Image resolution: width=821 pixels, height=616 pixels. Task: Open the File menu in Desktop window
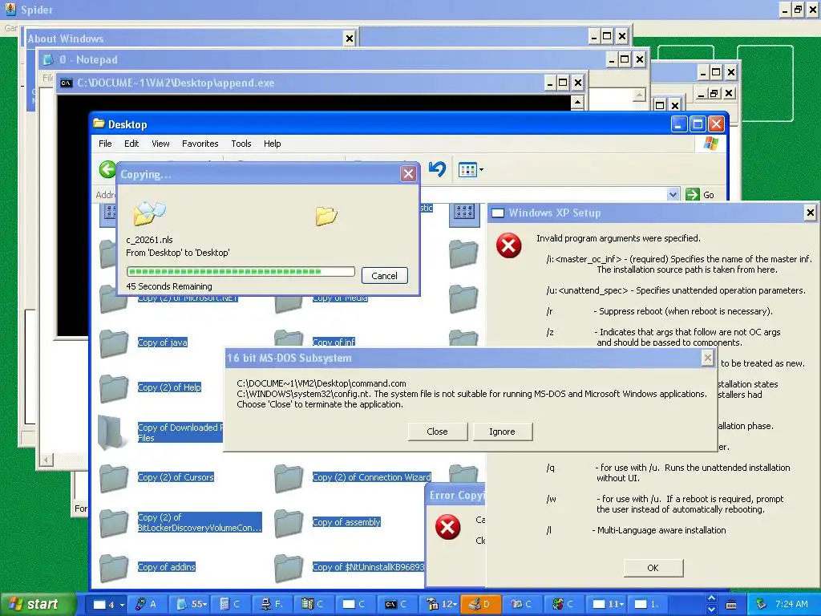click(105, 144)
